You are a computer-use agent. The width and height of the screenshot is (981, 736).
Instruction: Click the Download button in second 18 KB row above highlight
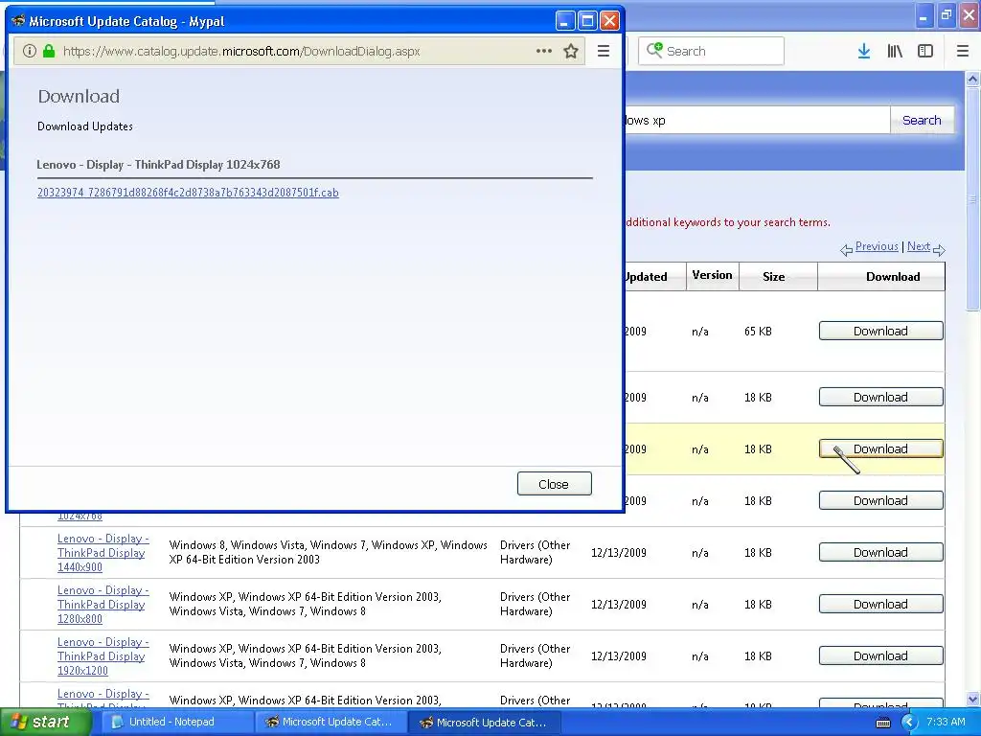(881, 397)
